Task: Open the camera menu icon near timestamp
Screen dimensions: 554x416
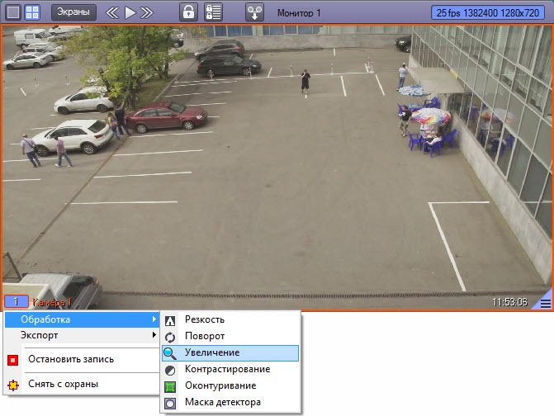Action: 545,303
